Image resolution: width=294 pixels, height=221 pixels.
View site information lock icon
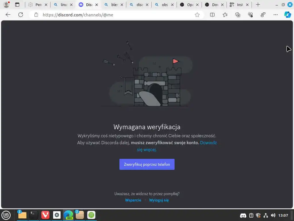click(36, 15)
